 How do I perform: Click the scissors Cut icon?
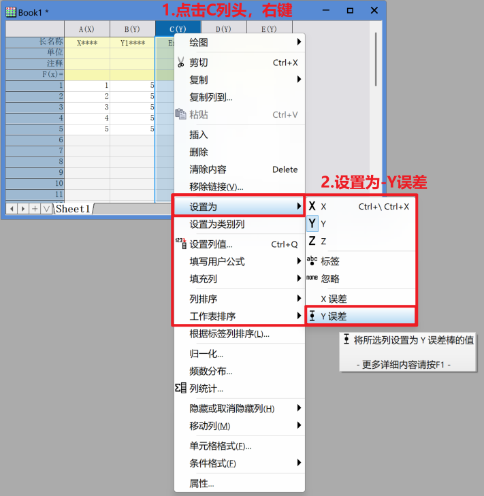[x=180, y=63]
